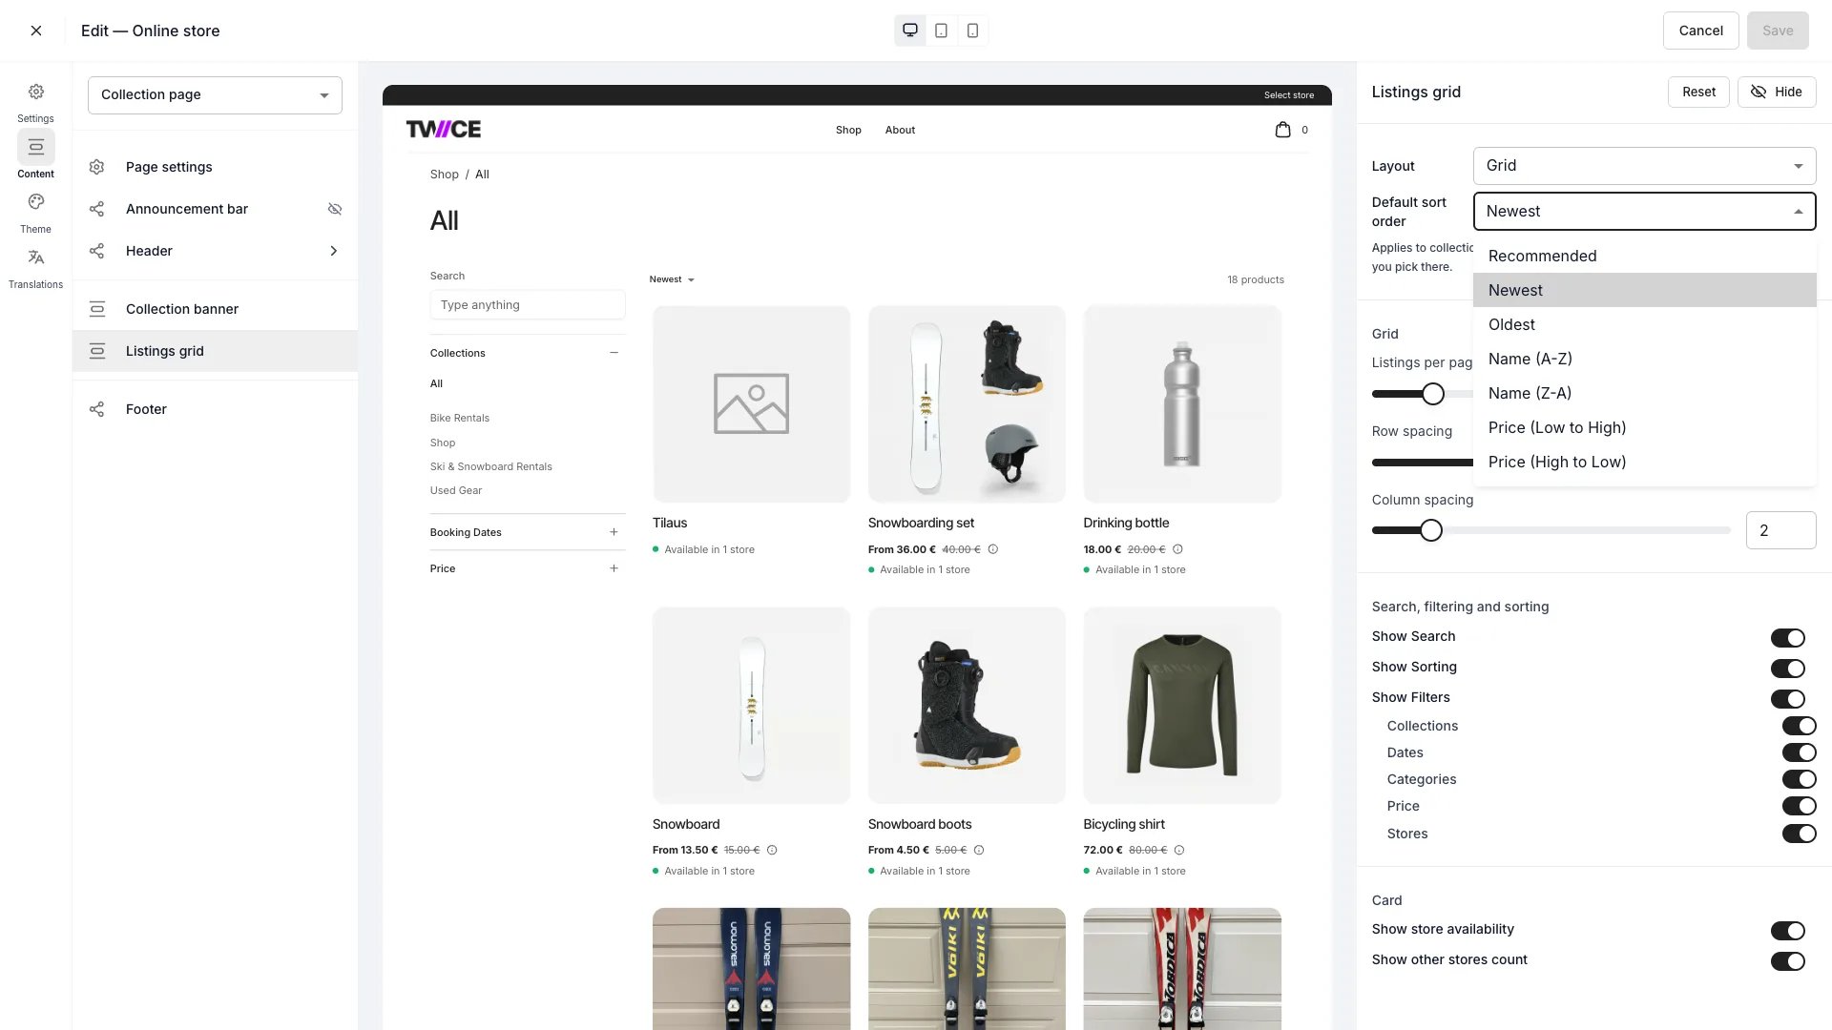Image resolution: width=1832 pixels, height=1030 pixels.
Task: Toggle the Collections filter switch
Action: [1799, 726]
